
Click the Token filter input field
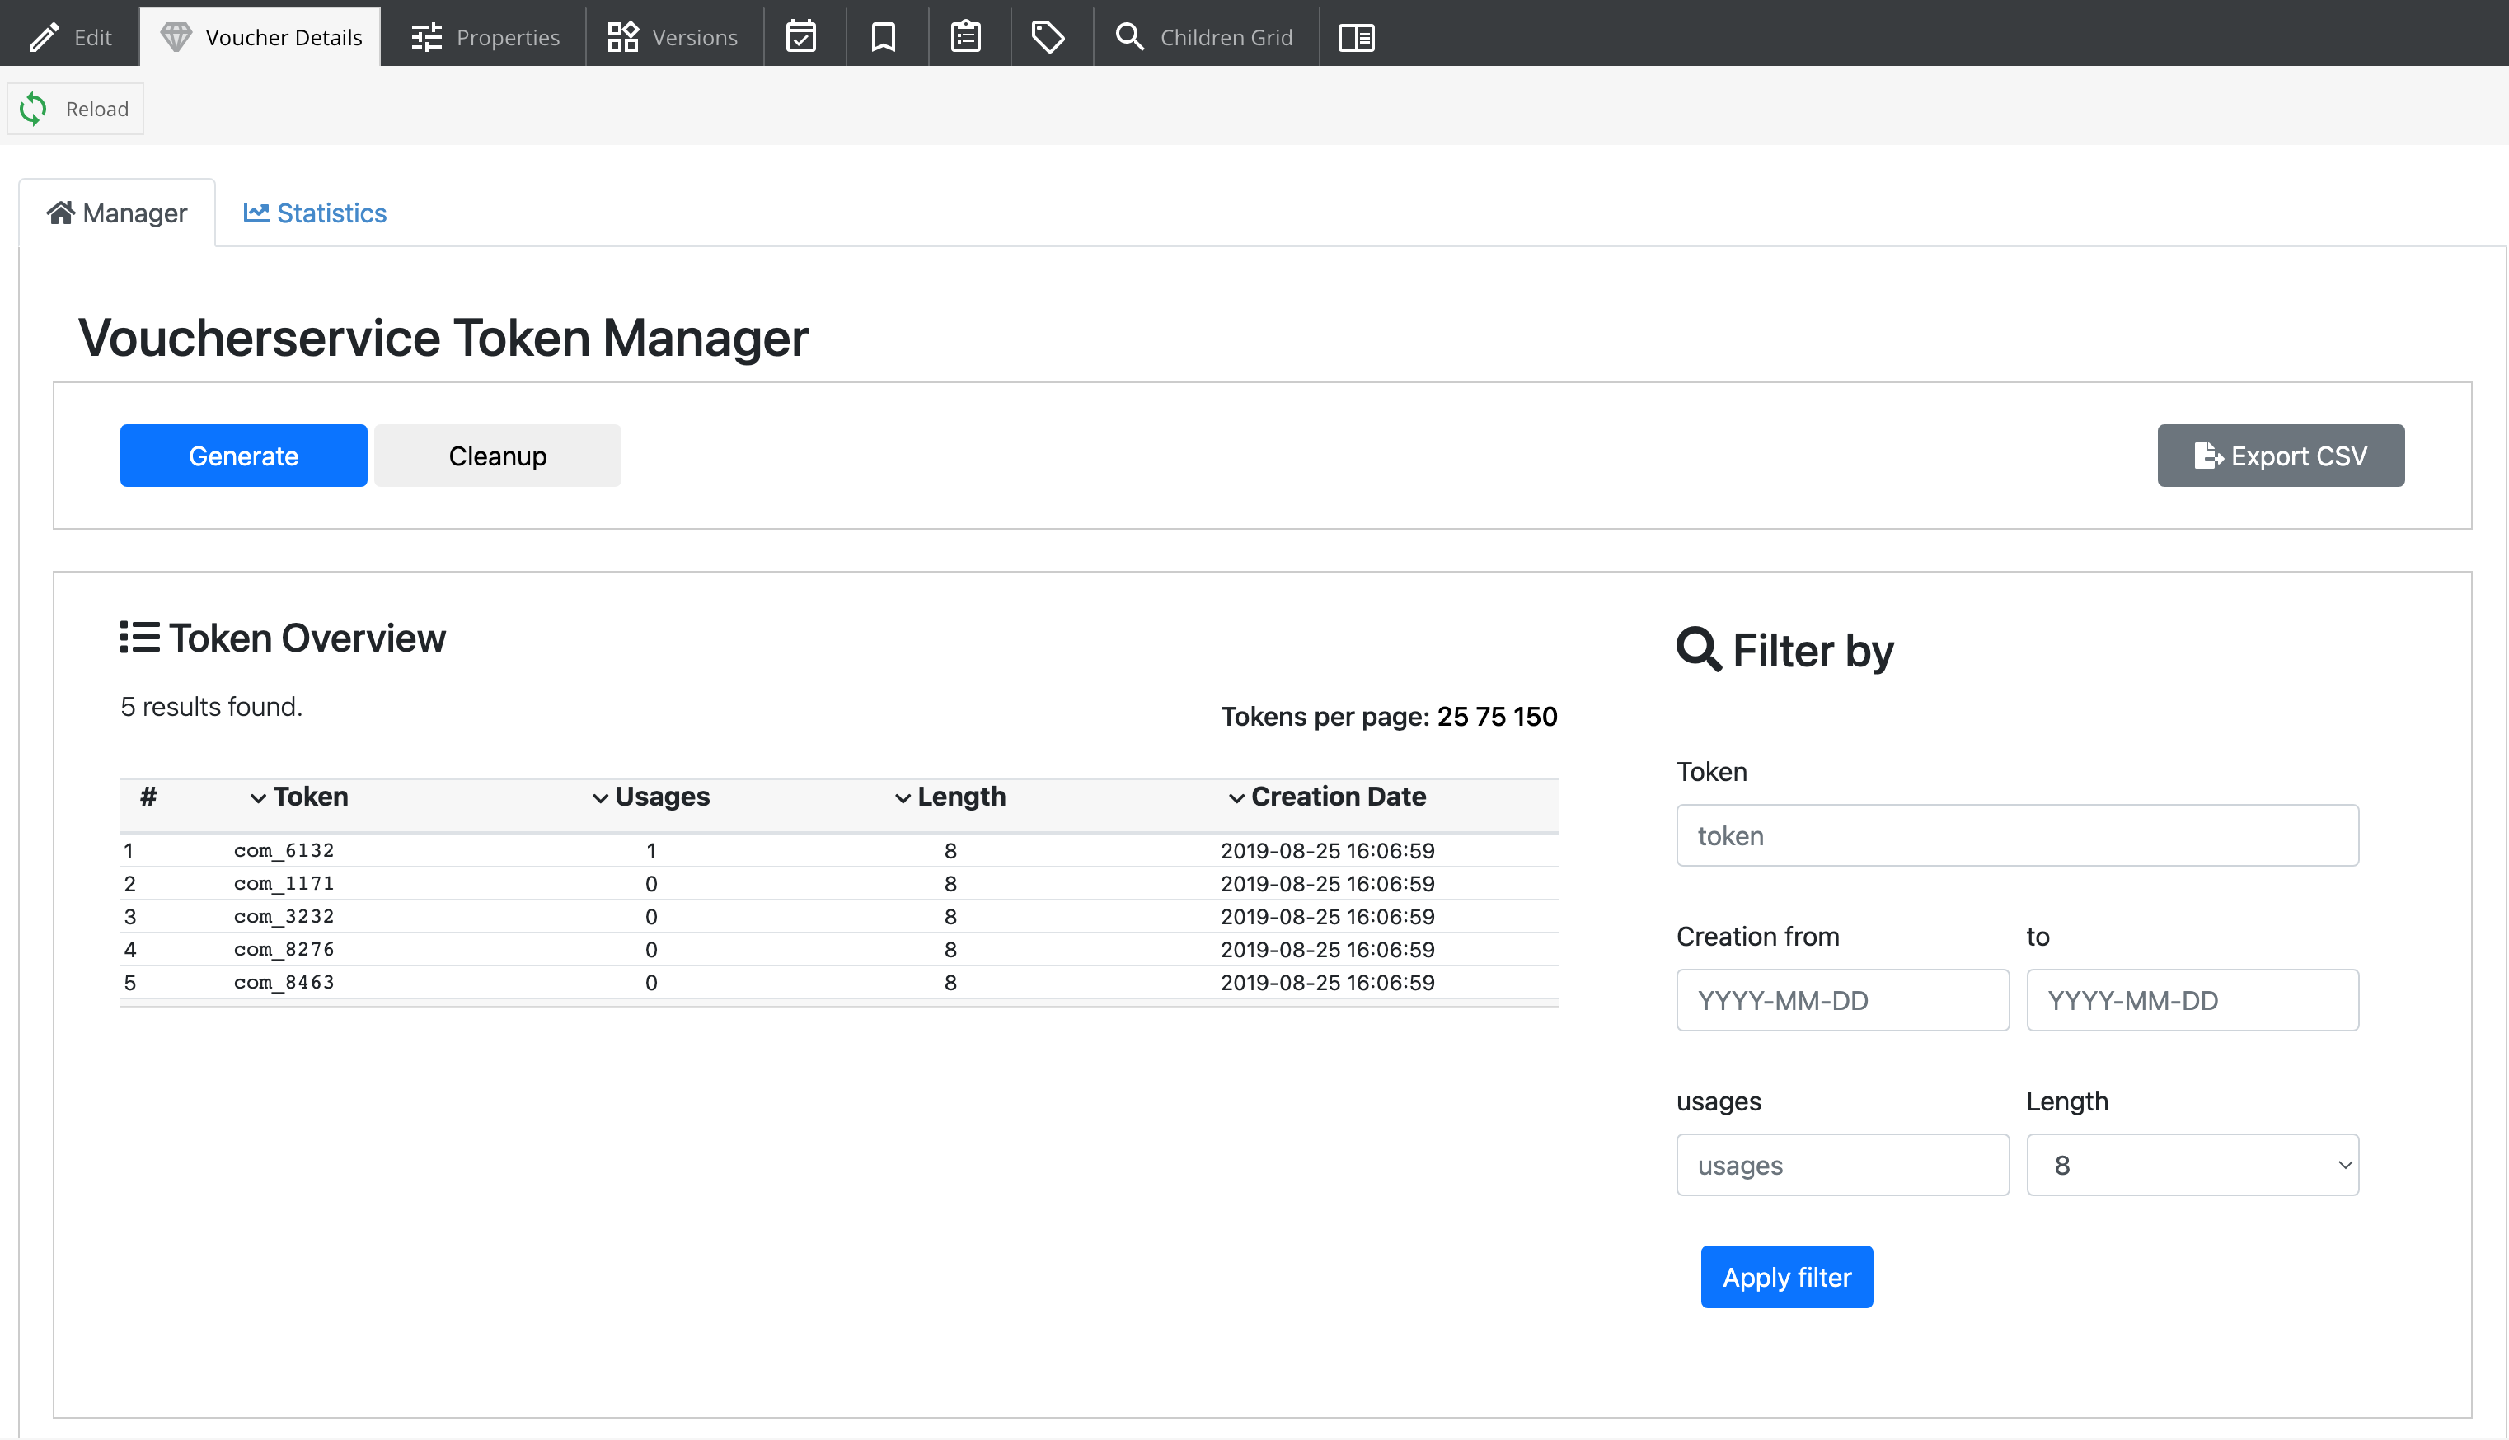pos(2016,835)
